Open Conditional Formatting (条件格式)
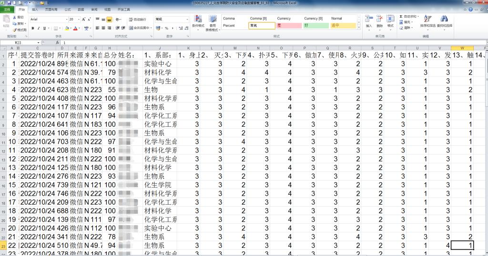 point(198,22)
